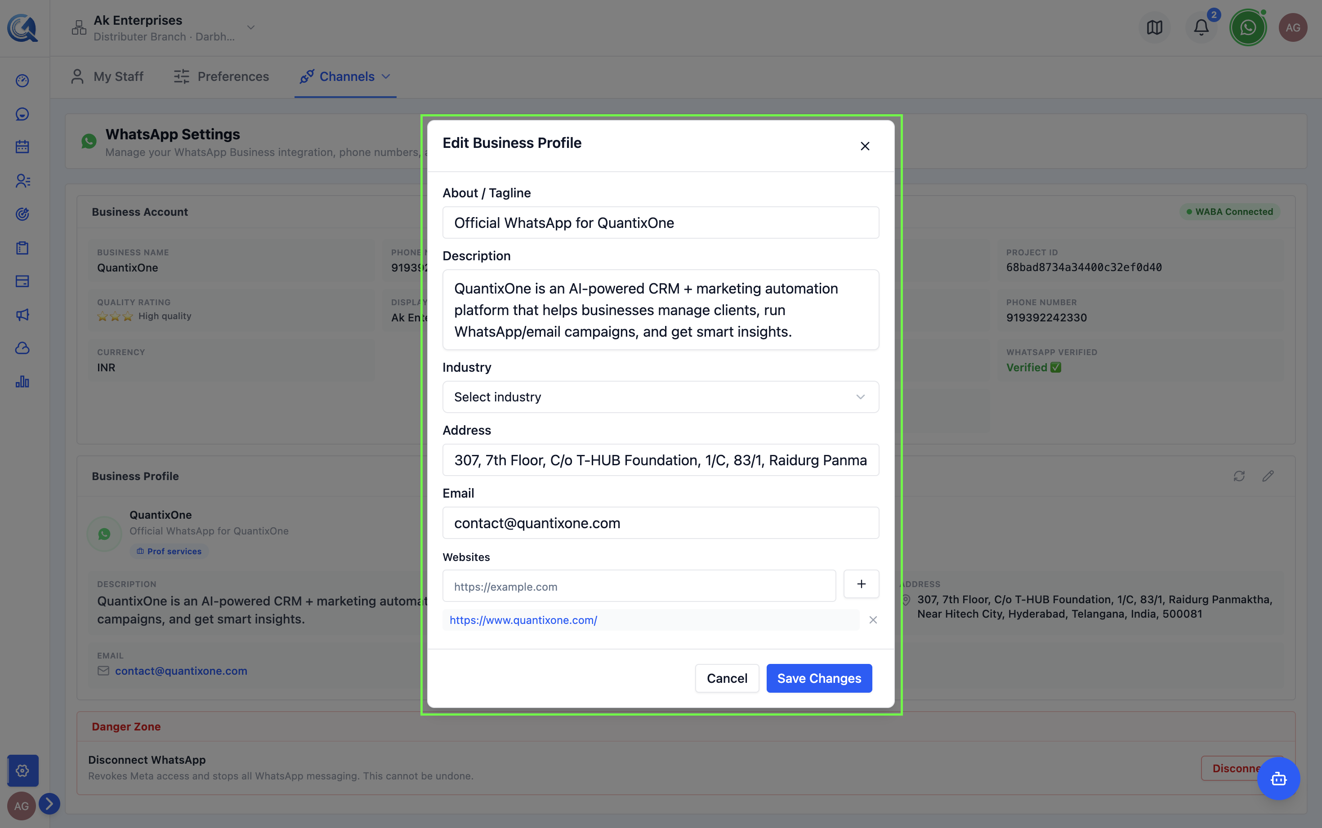Open the map icon in the header
This screenshot has width=1322, height=828.
[x=1154, y=27]
